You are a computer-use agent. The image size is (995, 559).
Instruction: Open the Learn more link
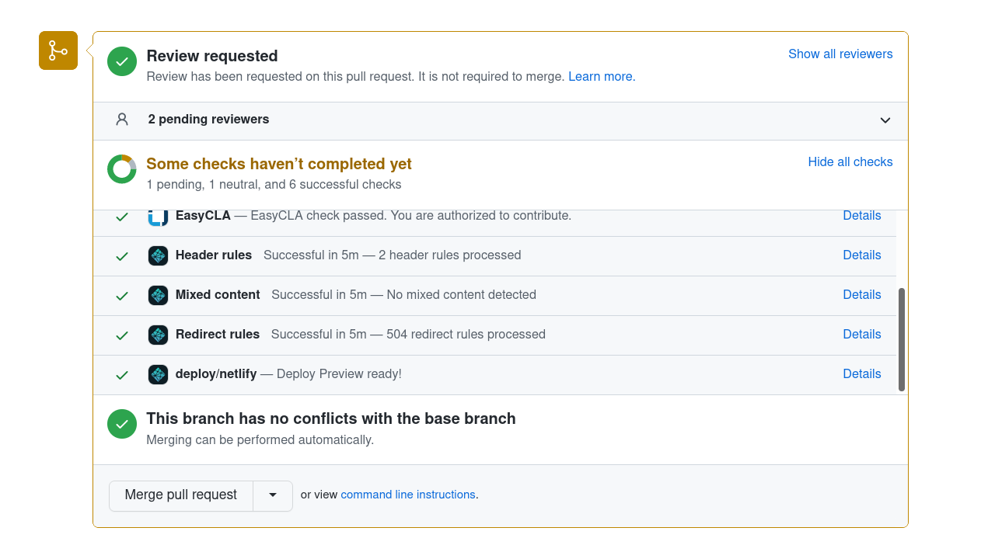point(599,76)
